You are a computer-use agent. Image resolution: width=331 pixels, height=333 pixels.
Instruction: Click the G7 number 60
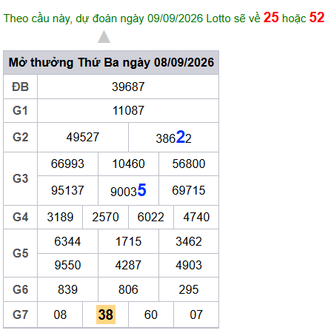(151, 314)
